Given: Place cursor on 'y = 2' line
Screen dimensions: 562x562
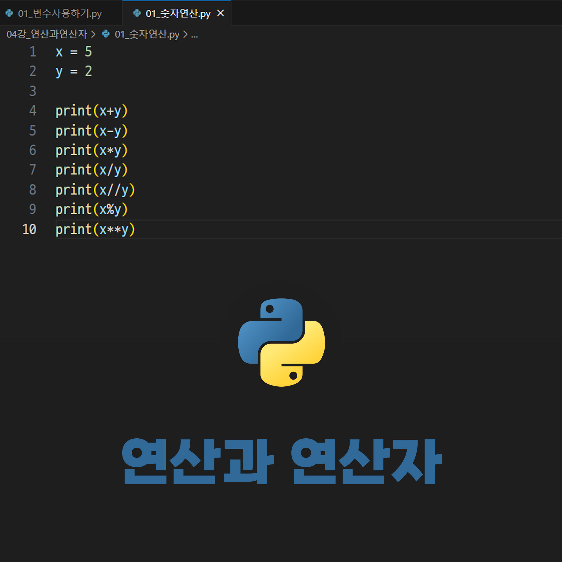Looking at the screenshot, I should pos(74,72).
